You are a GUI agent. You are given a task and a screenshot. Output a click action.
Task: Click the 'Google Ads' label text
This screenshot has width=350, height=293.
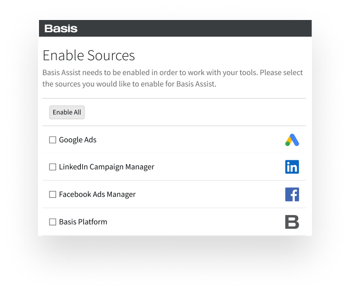[78, 140]
